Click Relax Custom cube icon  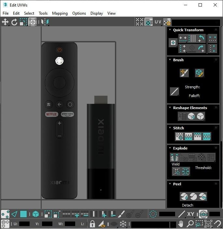[x=200, y=116]
